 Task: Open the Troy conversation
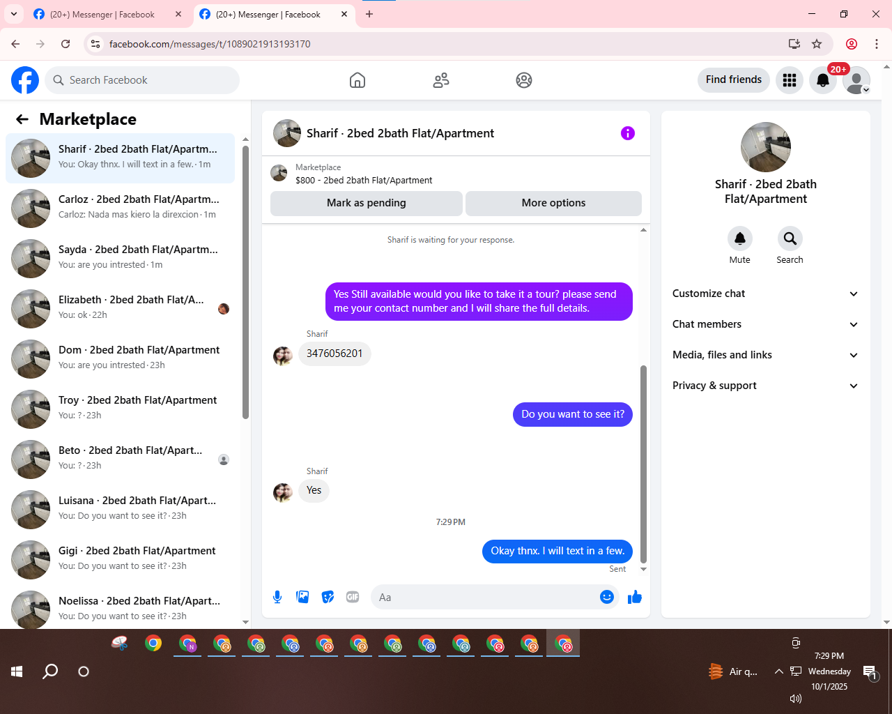pos(120,409)
